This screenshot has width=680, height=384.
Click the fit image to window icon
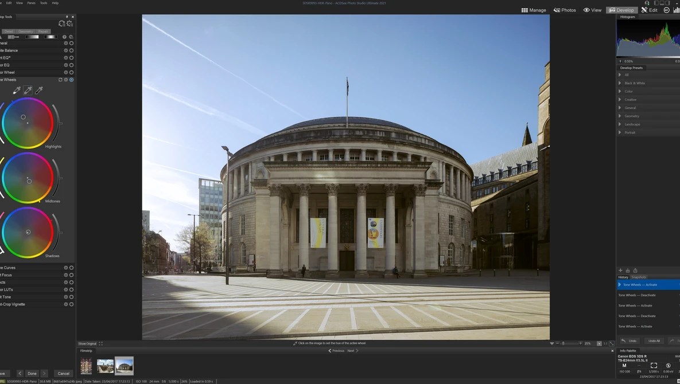point(612,343)
